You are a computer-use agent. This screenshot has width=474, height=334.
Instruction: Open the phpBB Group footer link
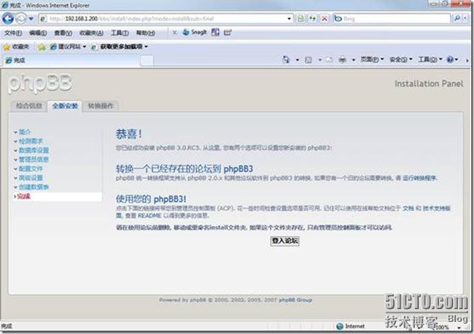pos(296,300)
